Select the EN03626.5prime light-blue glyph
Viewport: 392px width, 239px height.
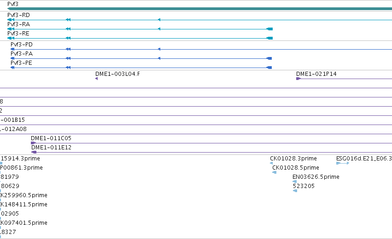[294, 182]
